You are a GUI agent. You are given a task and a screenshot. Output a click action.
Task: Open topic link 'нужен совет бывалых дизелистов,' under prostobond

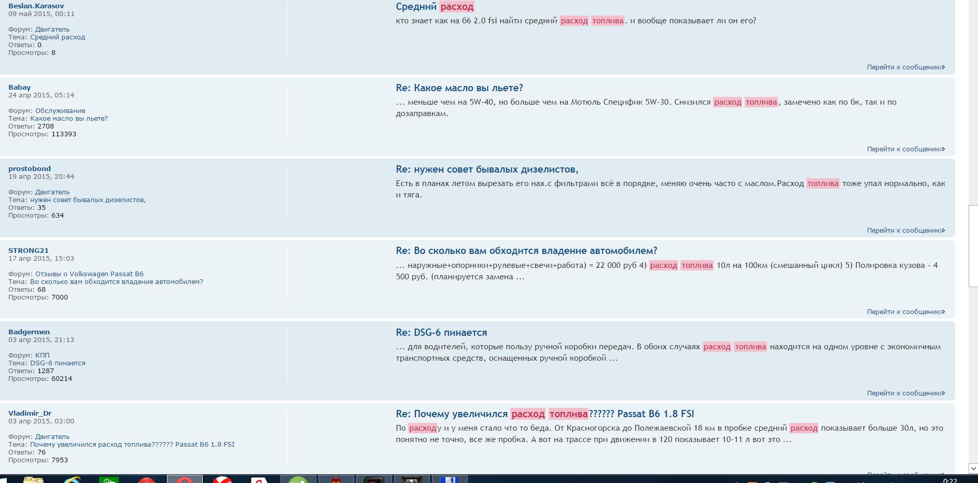coord(88,200)
